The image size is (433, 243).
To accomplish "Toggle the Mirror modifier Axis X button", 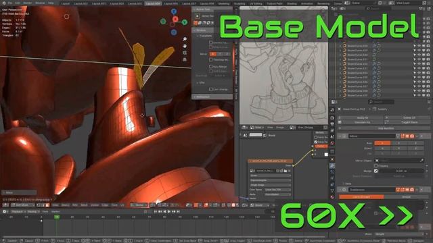I will pos(382,143).
